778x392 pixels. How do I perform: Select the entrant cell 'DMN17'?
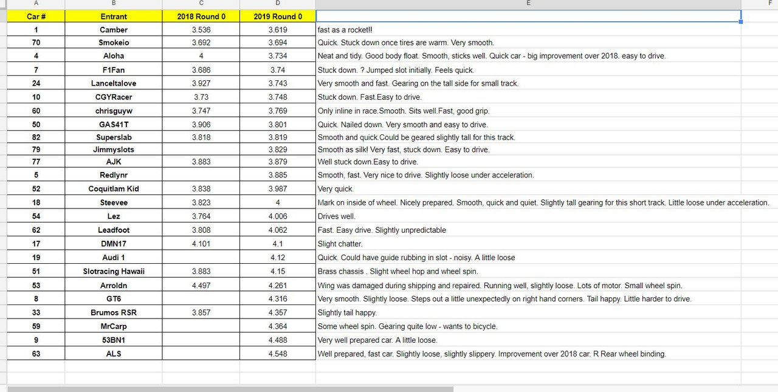[x=114, y=244]
